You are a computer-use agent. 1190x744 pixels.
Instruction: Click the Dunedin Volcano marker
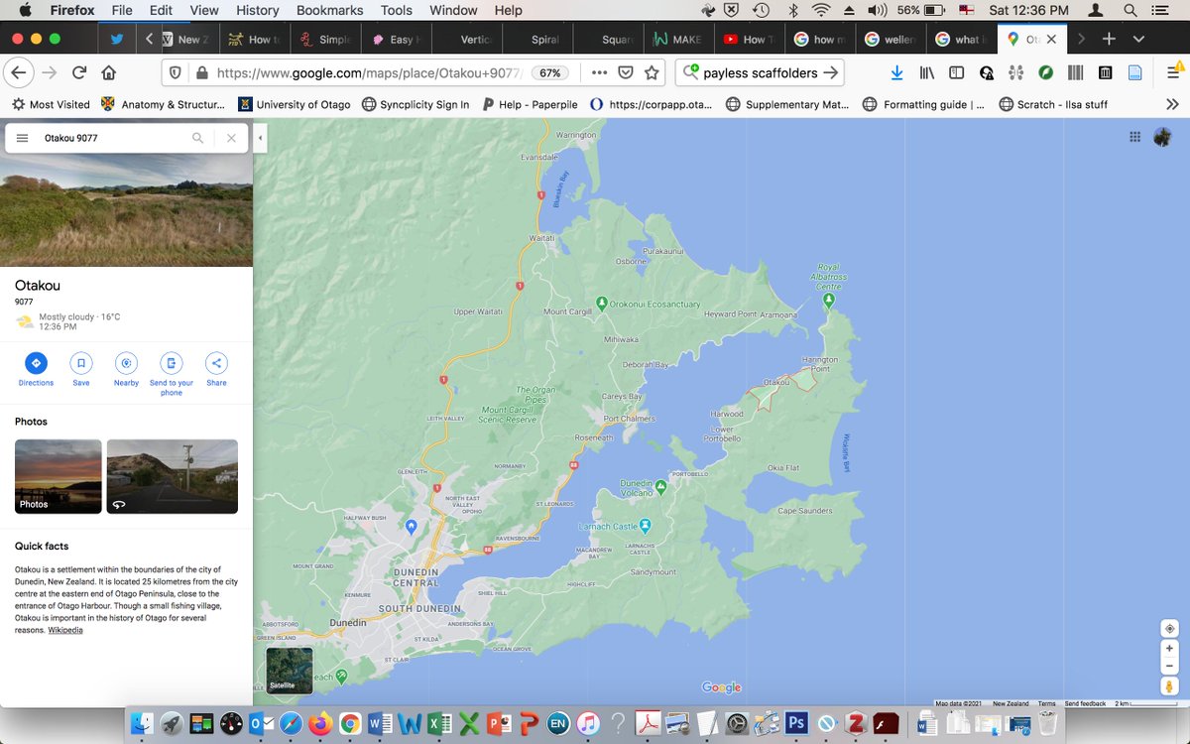pyautogui.click(x=661, y=486)
